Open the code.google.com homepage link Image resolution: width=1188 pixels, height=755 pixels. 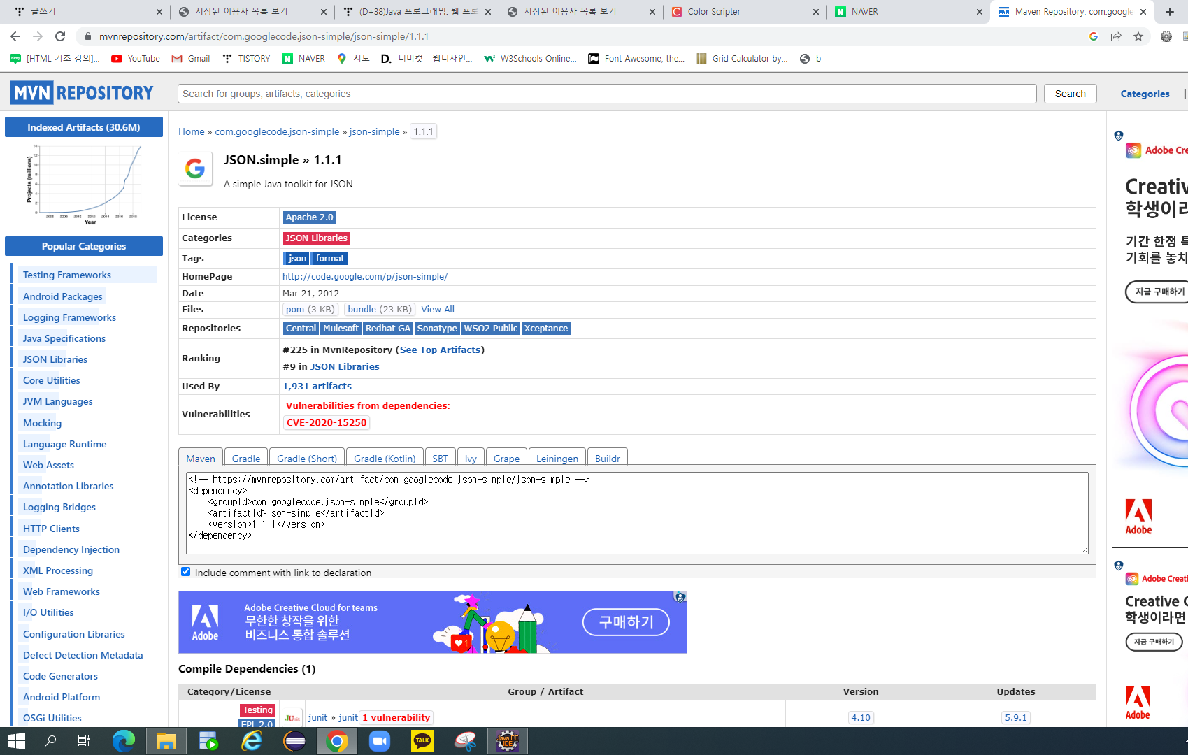tap(365, 276)
